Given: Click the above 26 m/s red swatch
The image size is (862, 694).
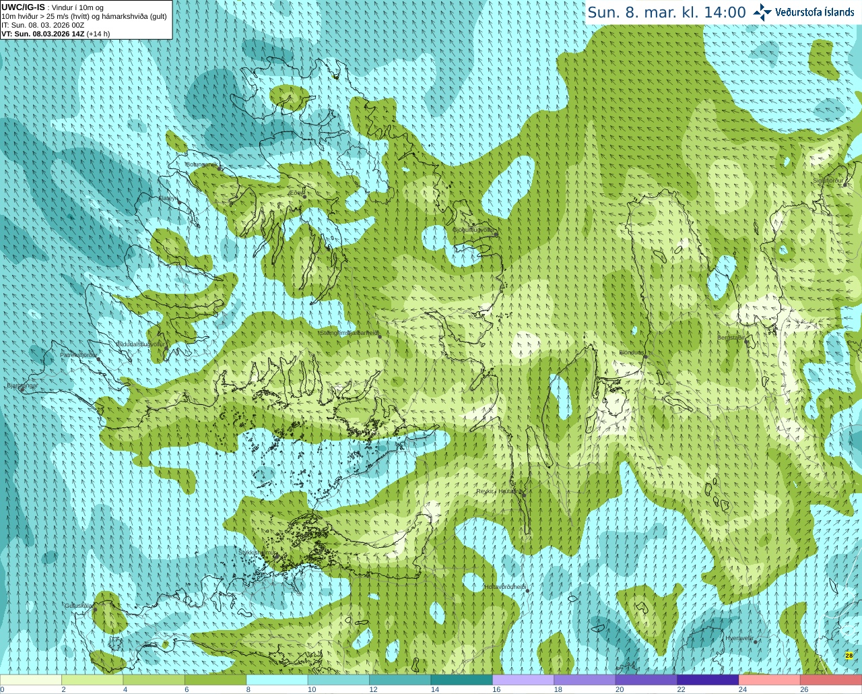Looking at the screenshot, I should click(x=831, y=680).
